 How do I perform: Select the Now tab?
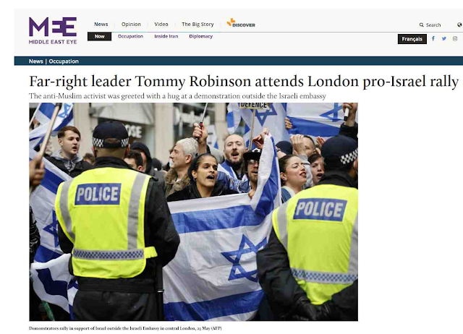pyautogui.click(x=100, y=36)
